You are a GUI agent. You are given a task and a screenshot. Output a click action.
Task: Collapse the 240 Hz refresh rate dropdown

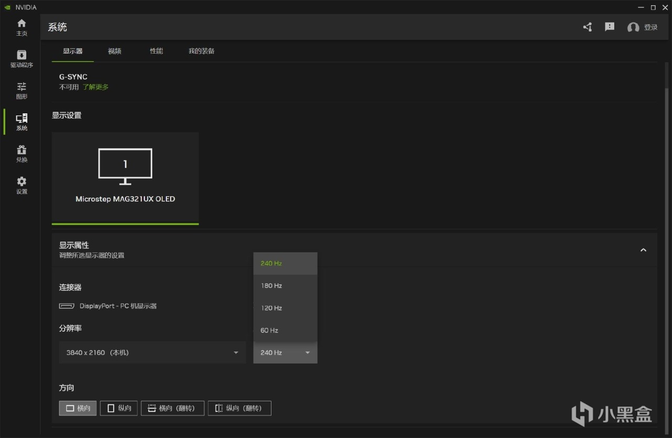pyautogui.click(x=285, y=352)
